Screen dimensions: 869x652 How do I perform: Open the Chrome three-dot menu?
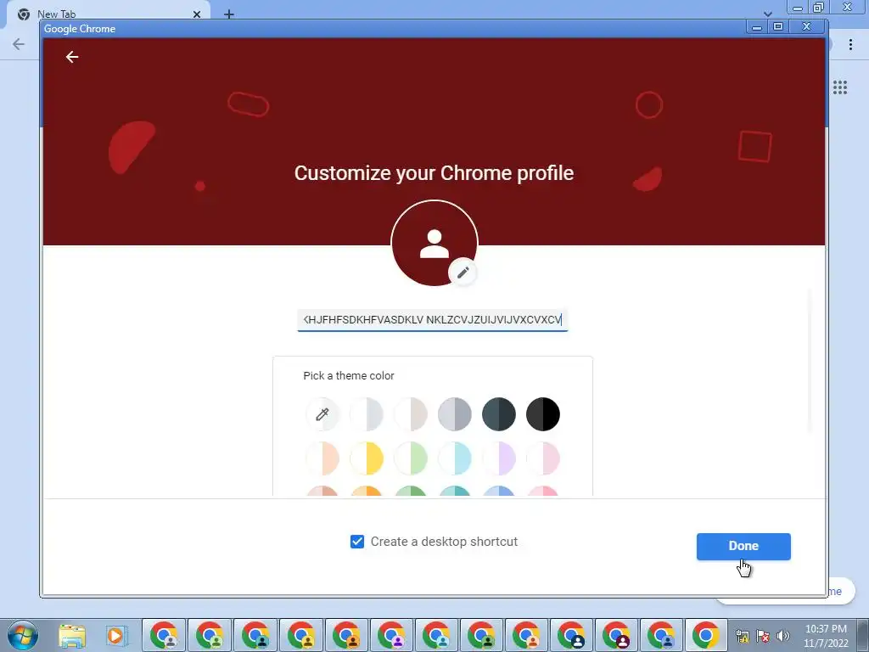point(850,44)
